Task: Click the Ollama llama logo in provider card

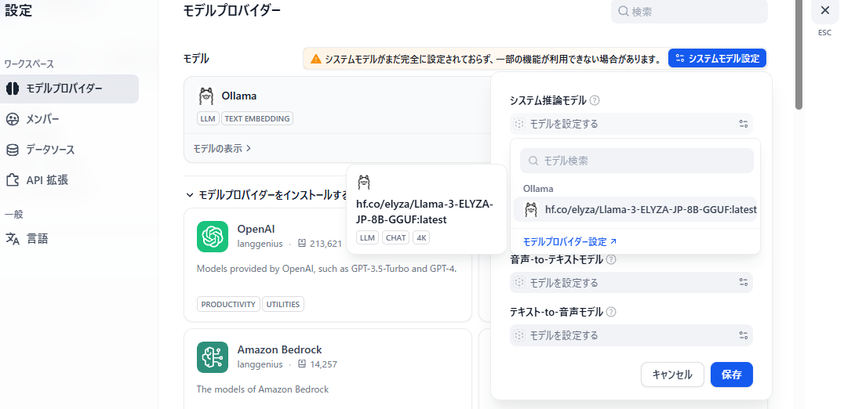Action: point(206,96)
